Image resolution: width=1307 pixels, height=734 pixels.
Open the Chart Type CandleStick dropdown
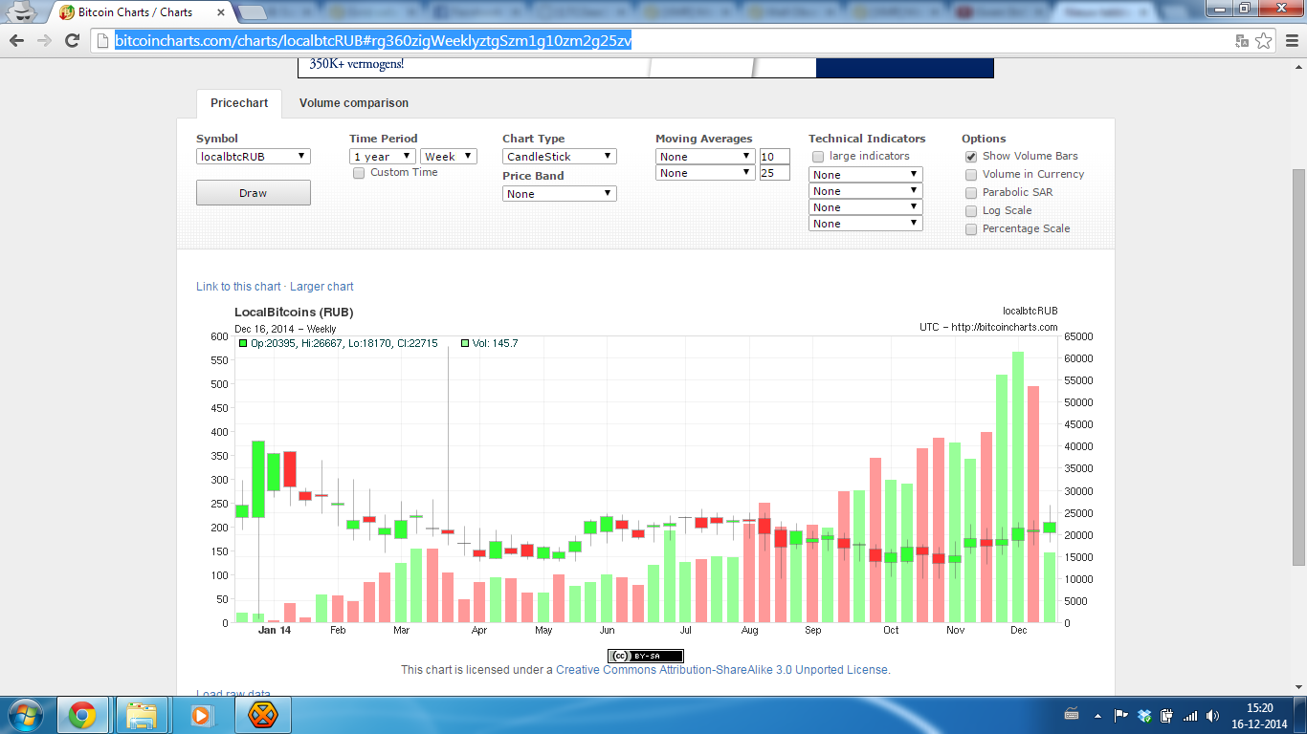click(560, 156)
